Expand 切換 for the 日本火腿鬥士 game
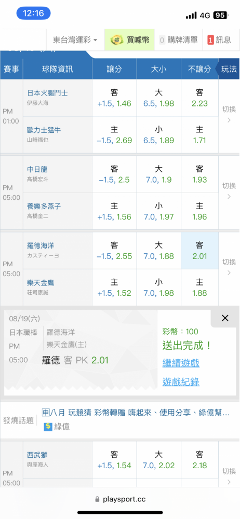The image size is (240, 519). click(229, 115)
